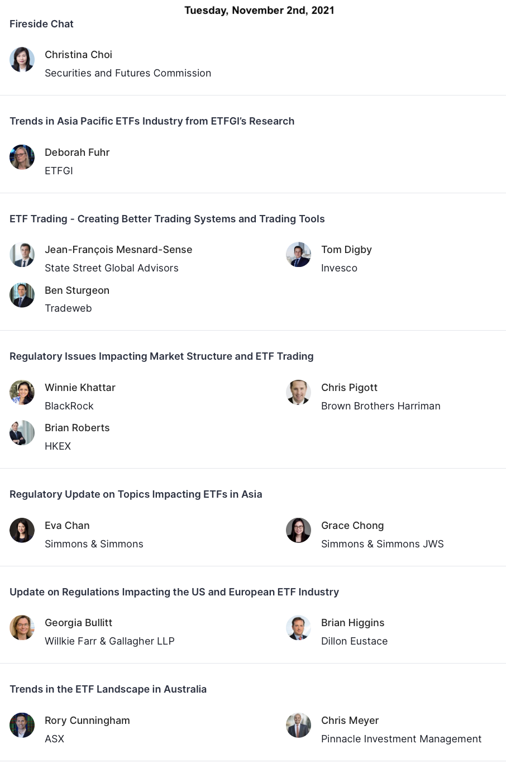Click the Brian Higgins speaker name
The height and width of the screenshot is (763, 506).
pos(352,623)
